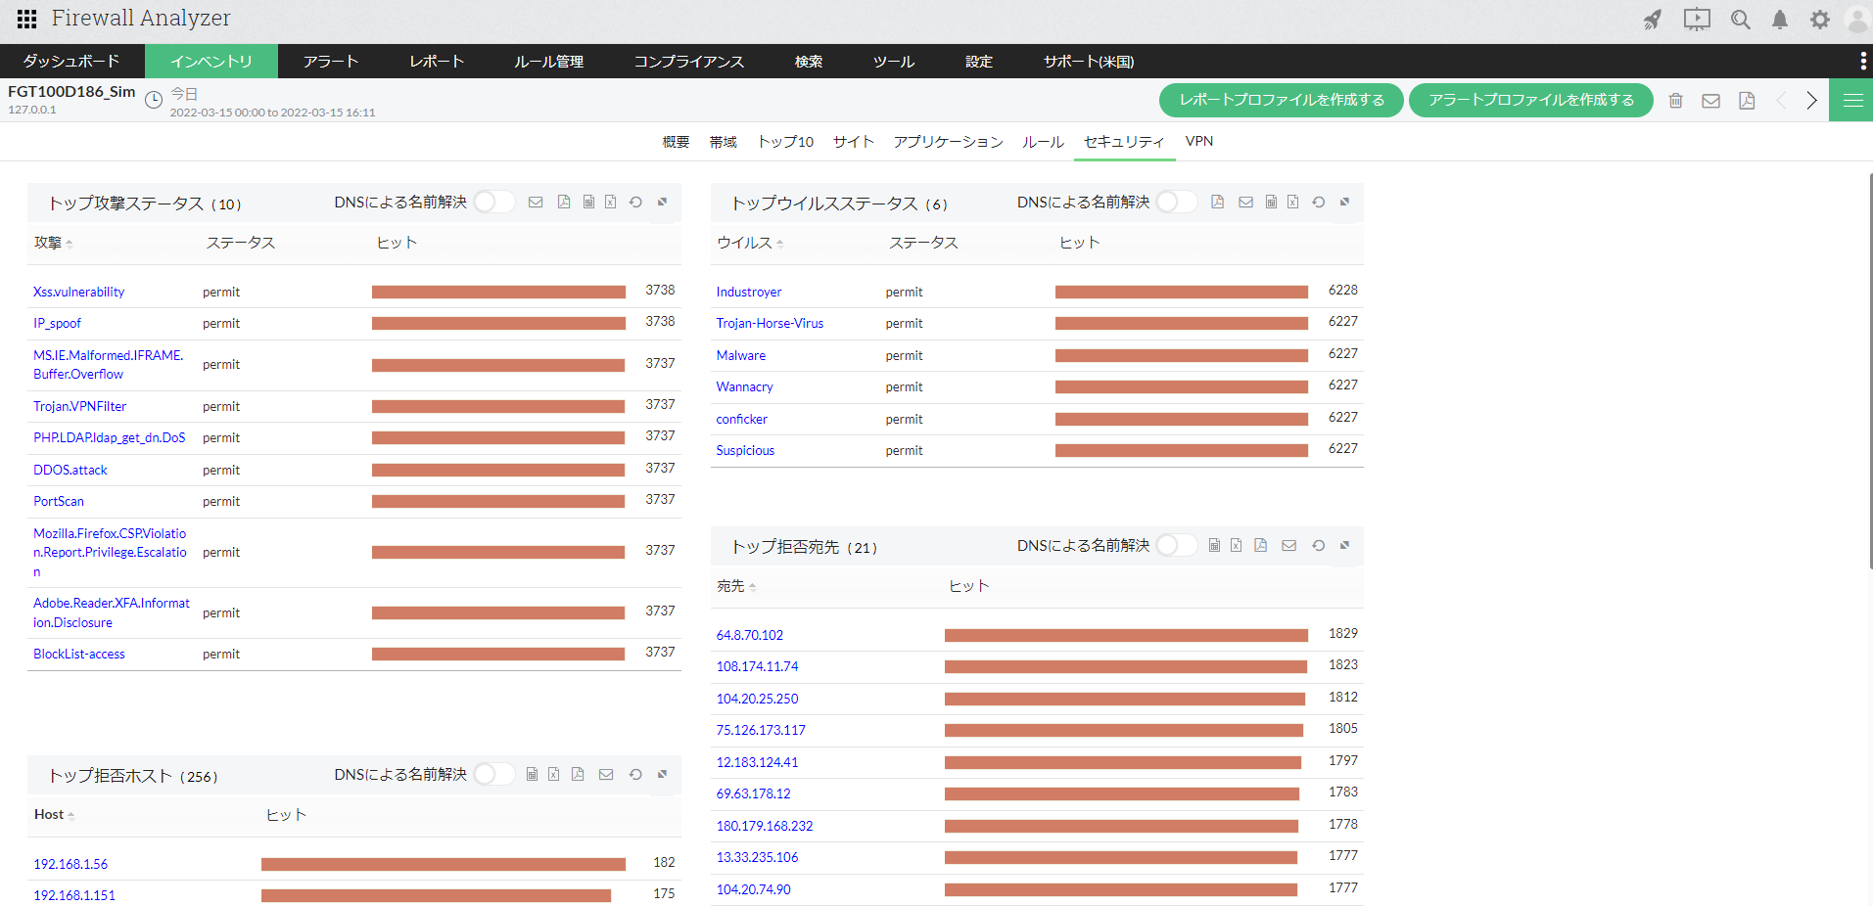This screenshot has width=1873, height=906.
Task: Click the rocket quick-launch icon in header
Action: pyautogui.click(x=1653, y=20)
